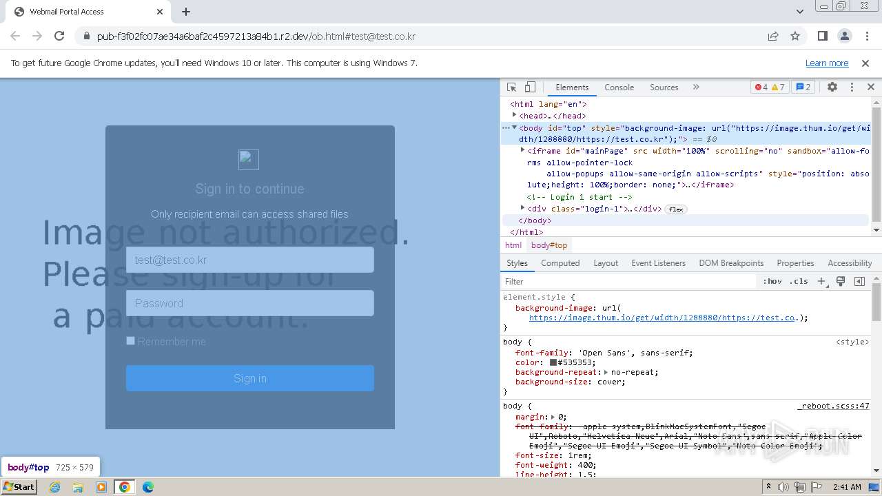882x496 pixels.
Task: Reload the current page
Action: [x=59, y=36]
